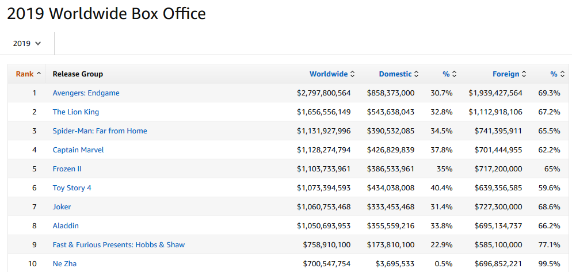Go to Spider-Man: Far from Home page
This screenshot has height=272, width=572.
click(x=100, y=131)
